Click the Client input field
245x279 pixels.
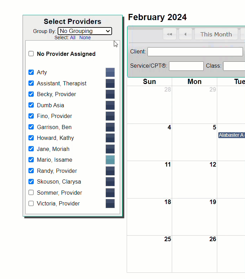coord(195,52)
